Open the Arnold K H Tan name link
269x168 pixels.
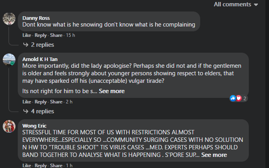[40, 59]
